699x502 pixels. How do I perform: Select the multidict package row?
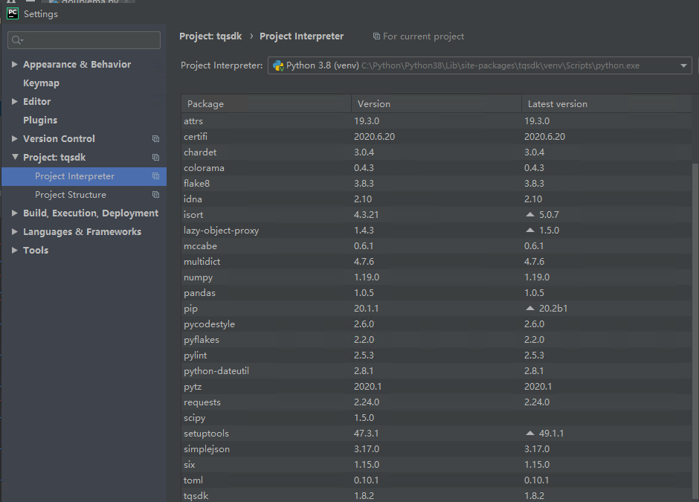(x=437, y=261)
